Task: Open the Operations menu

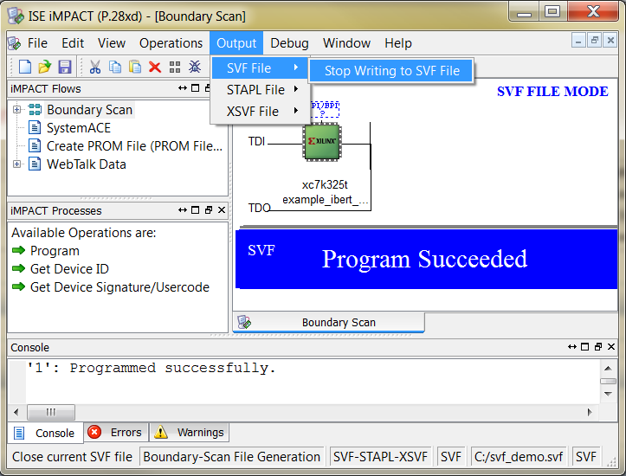Action: pyautogui.click(x=171, y=43)
